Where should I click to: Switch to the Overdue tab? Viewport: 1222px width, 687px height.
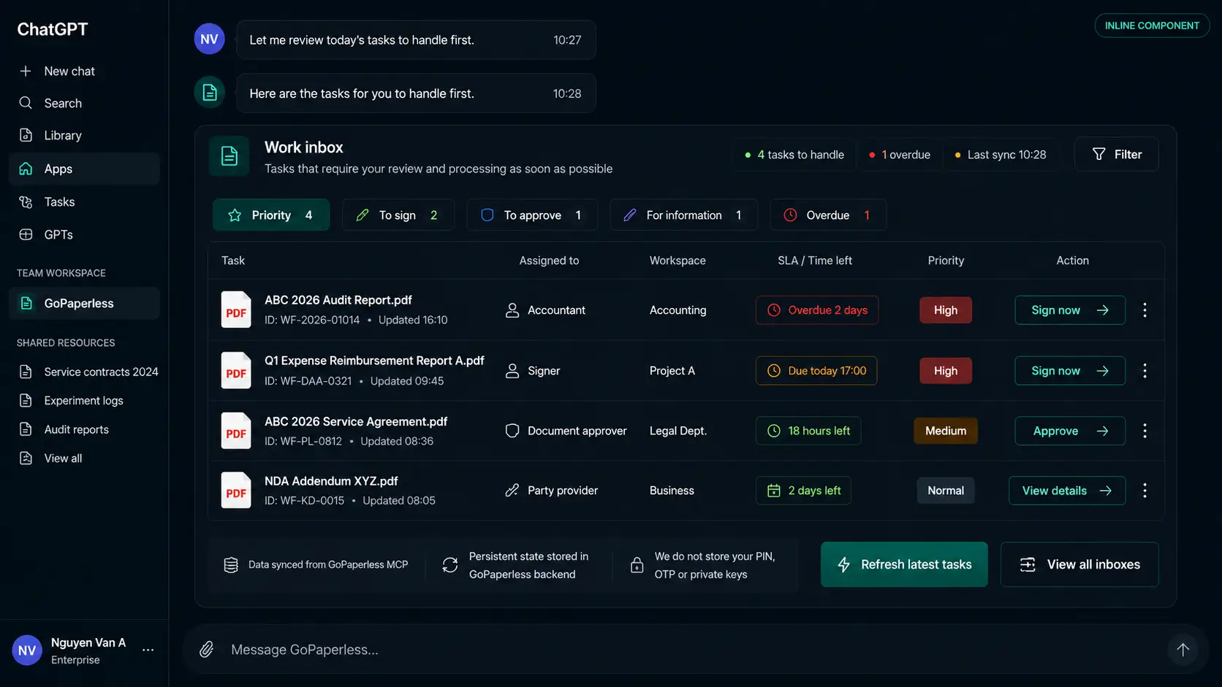828,215
